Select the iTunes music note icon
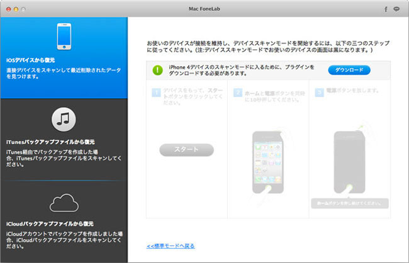Viewport: 409px width, 263px height. pyautogui.click(x=64, y=118)
